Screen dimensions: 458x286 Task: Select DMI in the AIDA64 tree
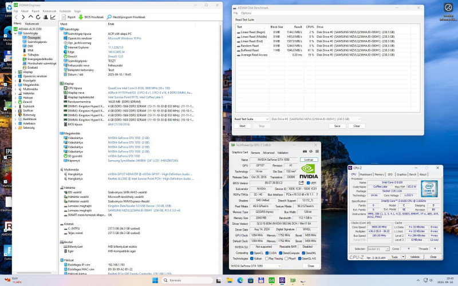point(30,46)
